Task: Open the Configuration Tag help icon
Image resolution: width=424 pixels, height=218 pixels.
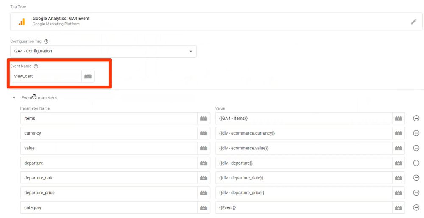Action: click(46, 41)
